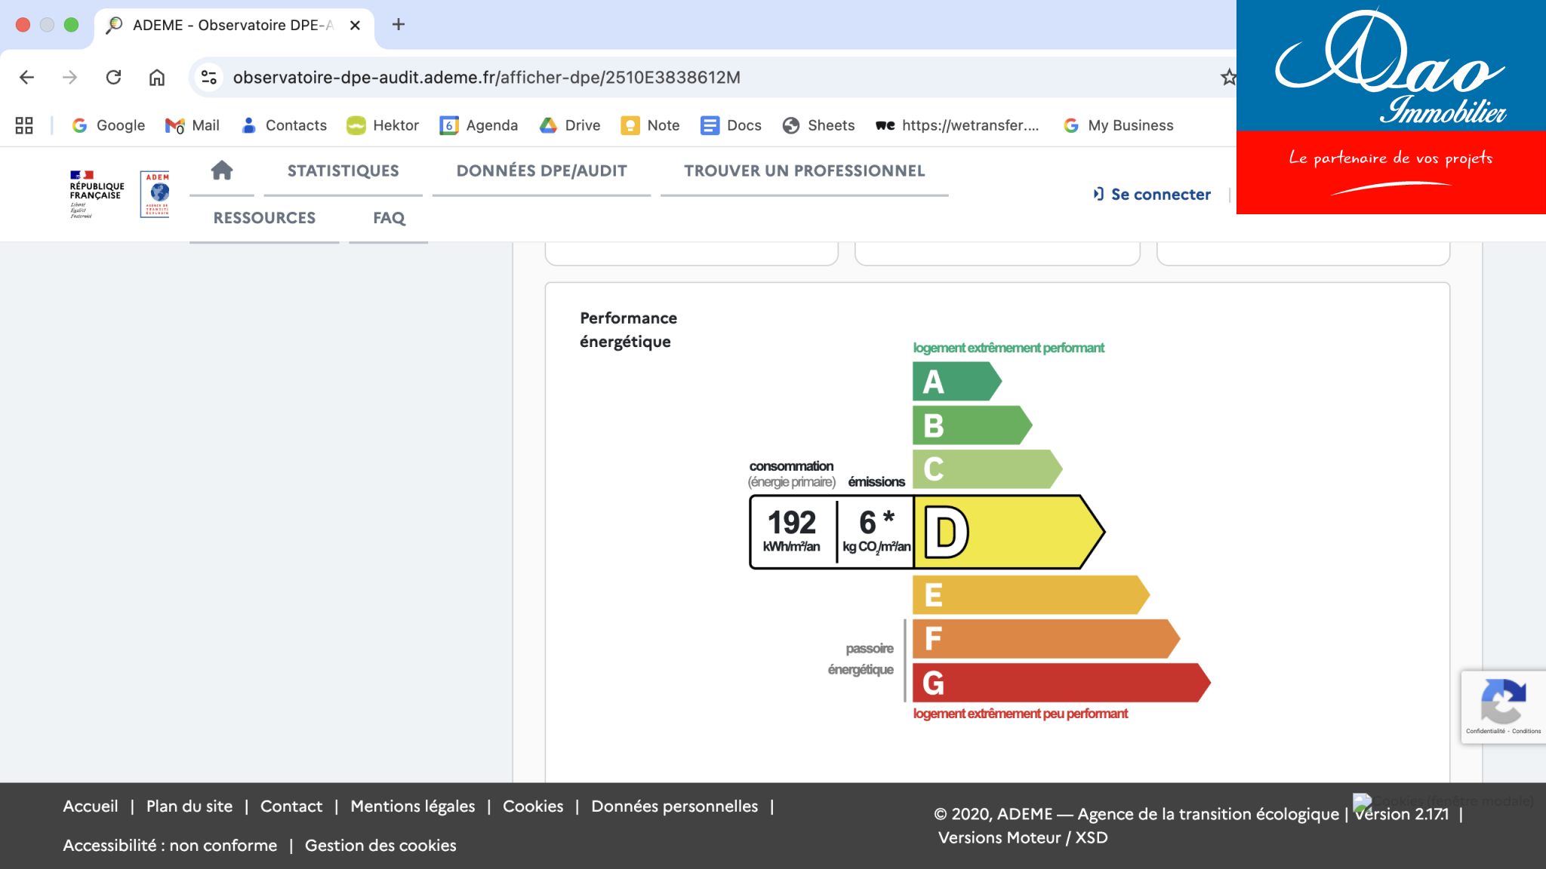Open Mentions légales footer link

coord(412,806)
